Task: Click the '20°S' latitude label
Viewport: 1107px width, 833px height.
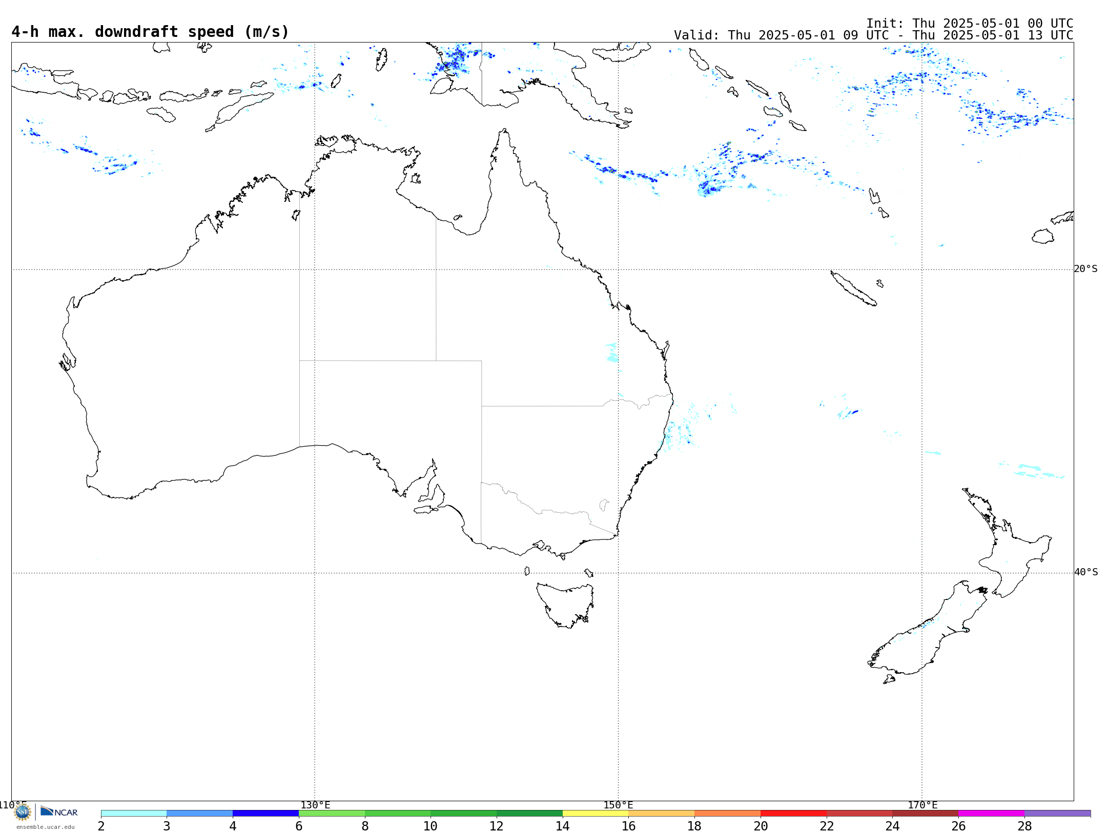Action: [x=1086, y=269]
